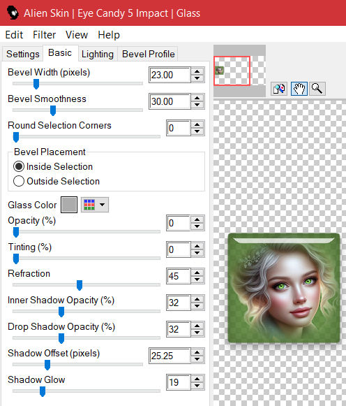346x406 pixels.
Task: Select the Inside Selection radio button
Action: (x=19, y=166)
